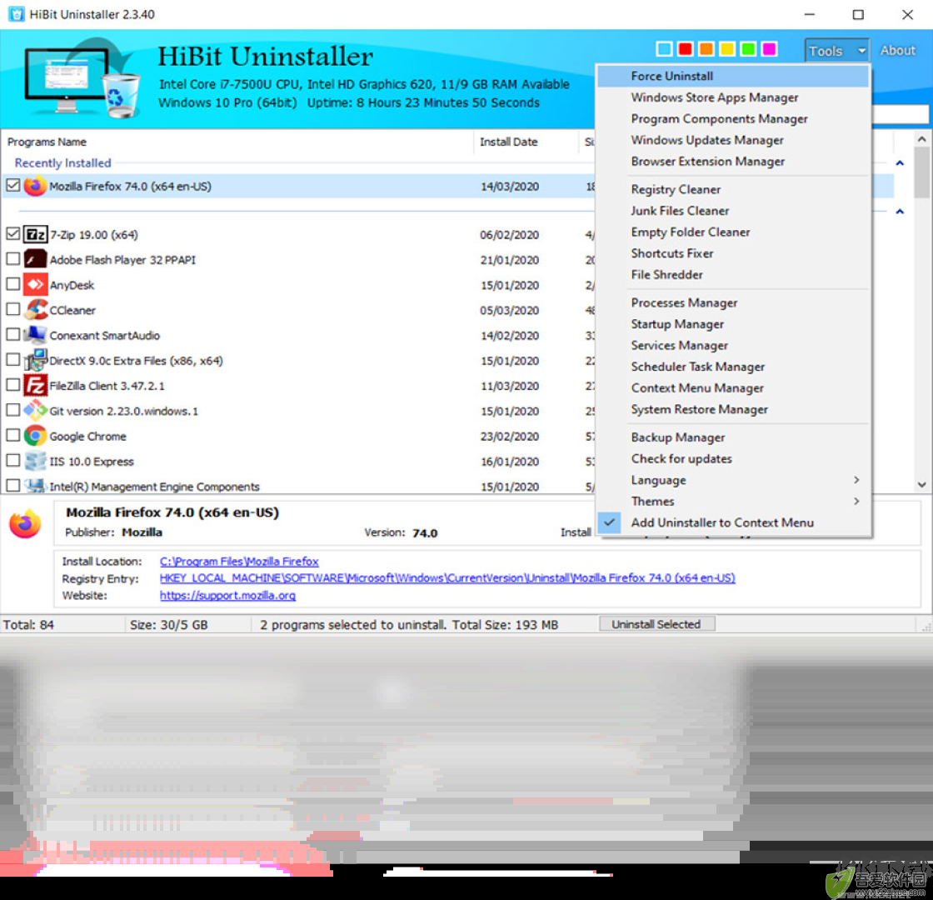
Task: Open Shortcuts Fixer tool
Action: point(734,253)
